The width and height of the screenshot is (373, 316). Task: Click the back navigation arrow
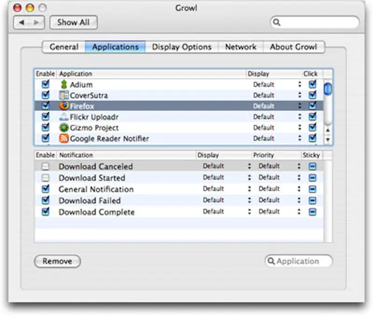22,22
